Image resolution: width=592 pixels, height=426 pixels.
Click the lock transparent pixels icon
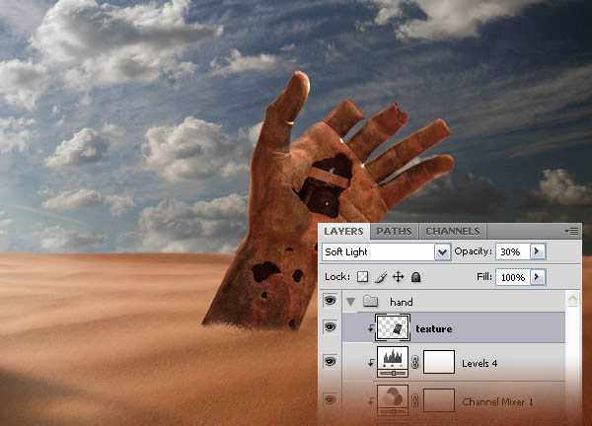click(x=362, y=277)
